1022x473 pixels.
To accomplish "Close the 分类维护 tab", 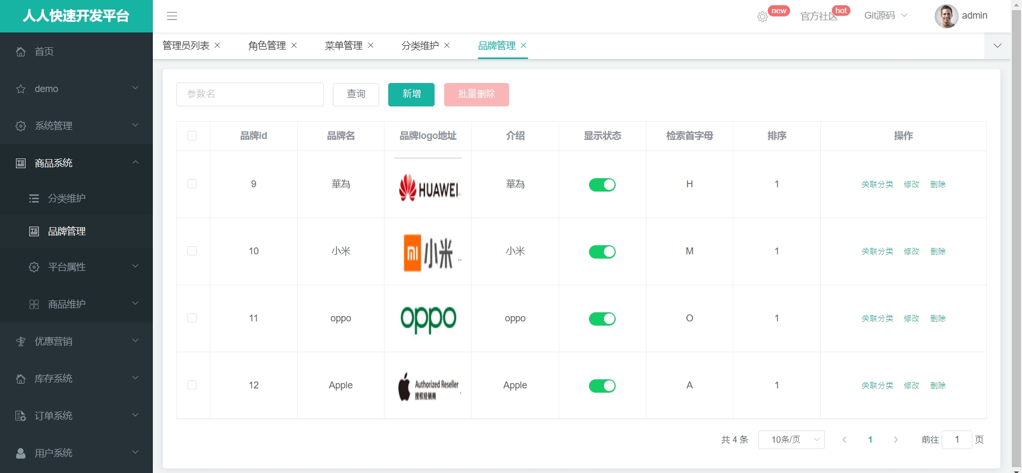I will tap(447, 45).
